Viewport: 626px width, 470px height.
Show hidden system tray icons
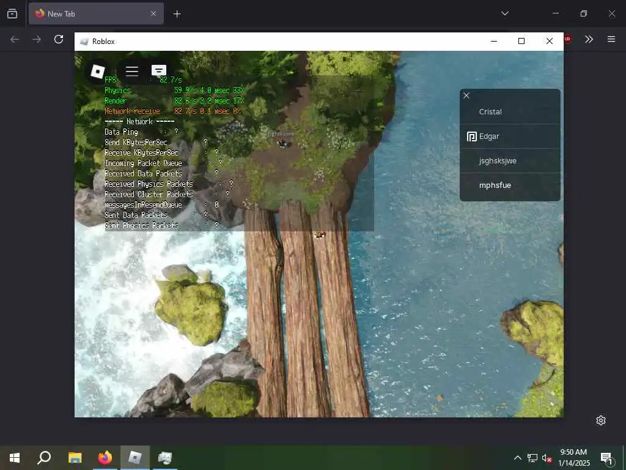(518, 458)
